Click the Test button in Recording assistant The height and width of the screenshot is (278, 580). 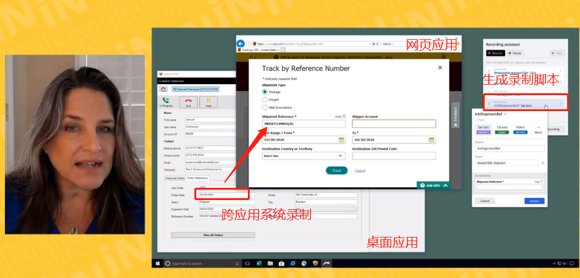[557, 53]
